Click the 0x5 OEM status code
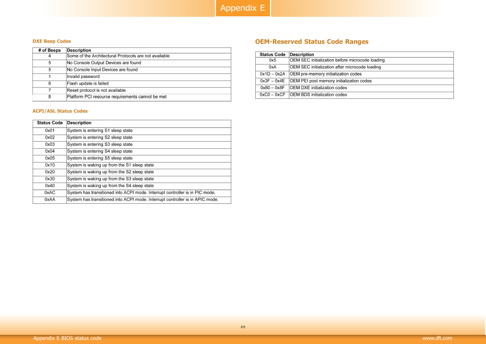This screenshot has width=486, height=344. click(273, 60)
